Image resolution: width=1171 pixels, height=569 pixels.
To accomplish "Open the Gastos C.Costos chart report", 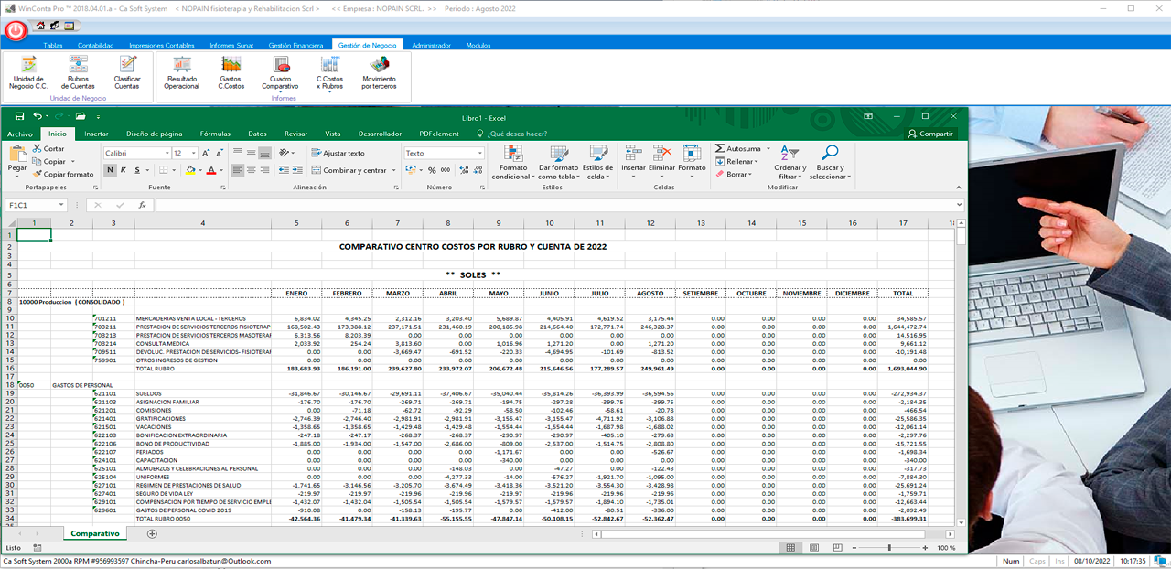I will coord(231,71).
